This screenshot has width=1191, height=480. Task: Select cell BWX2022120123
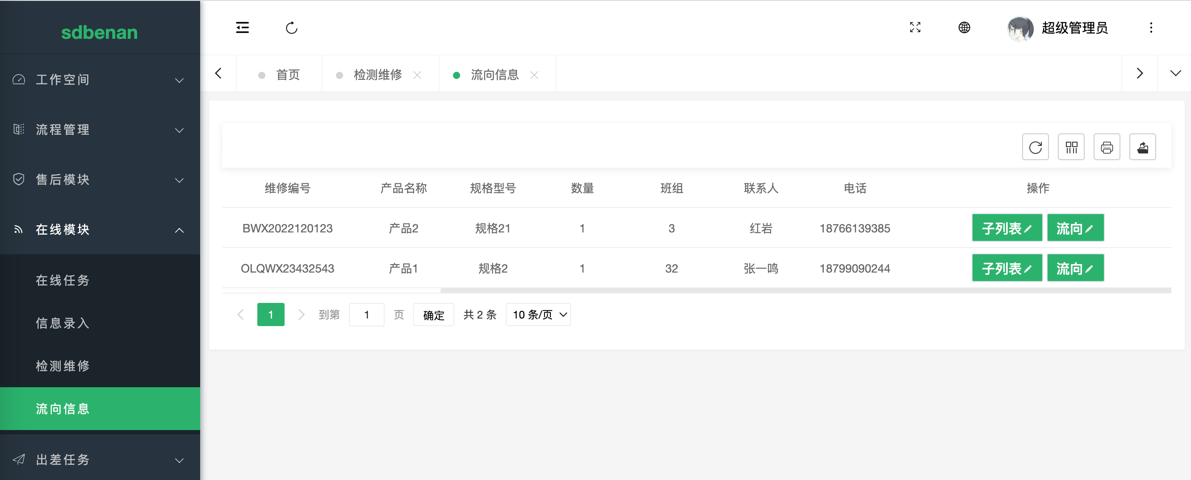coord(287,228)
